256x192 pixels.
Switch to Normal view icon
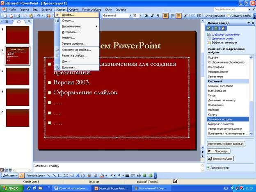[x=2, y=170]
